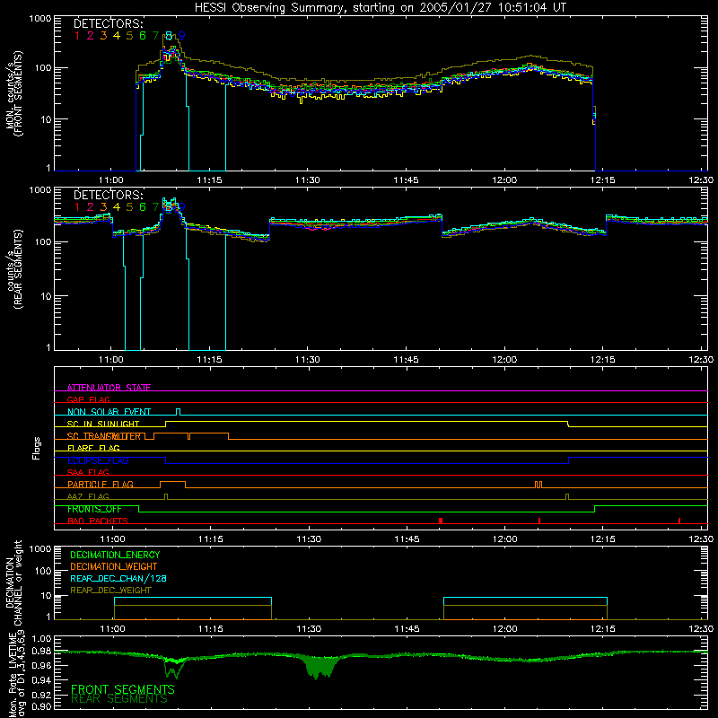Screen dimensions: 718x718
Task: Select the FLARE_FLAG label
Action: tap(93, 448)
